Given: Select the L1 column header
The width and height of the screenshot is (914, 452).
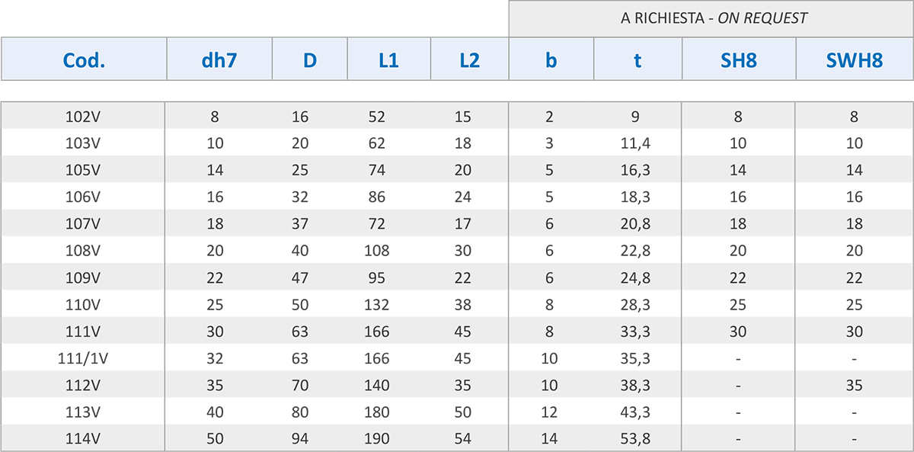Looking at the screenshot, I should point(389,59).
